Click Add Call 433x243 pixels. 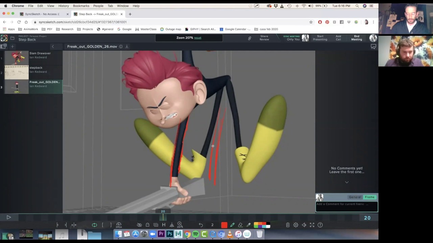[338, 38]
